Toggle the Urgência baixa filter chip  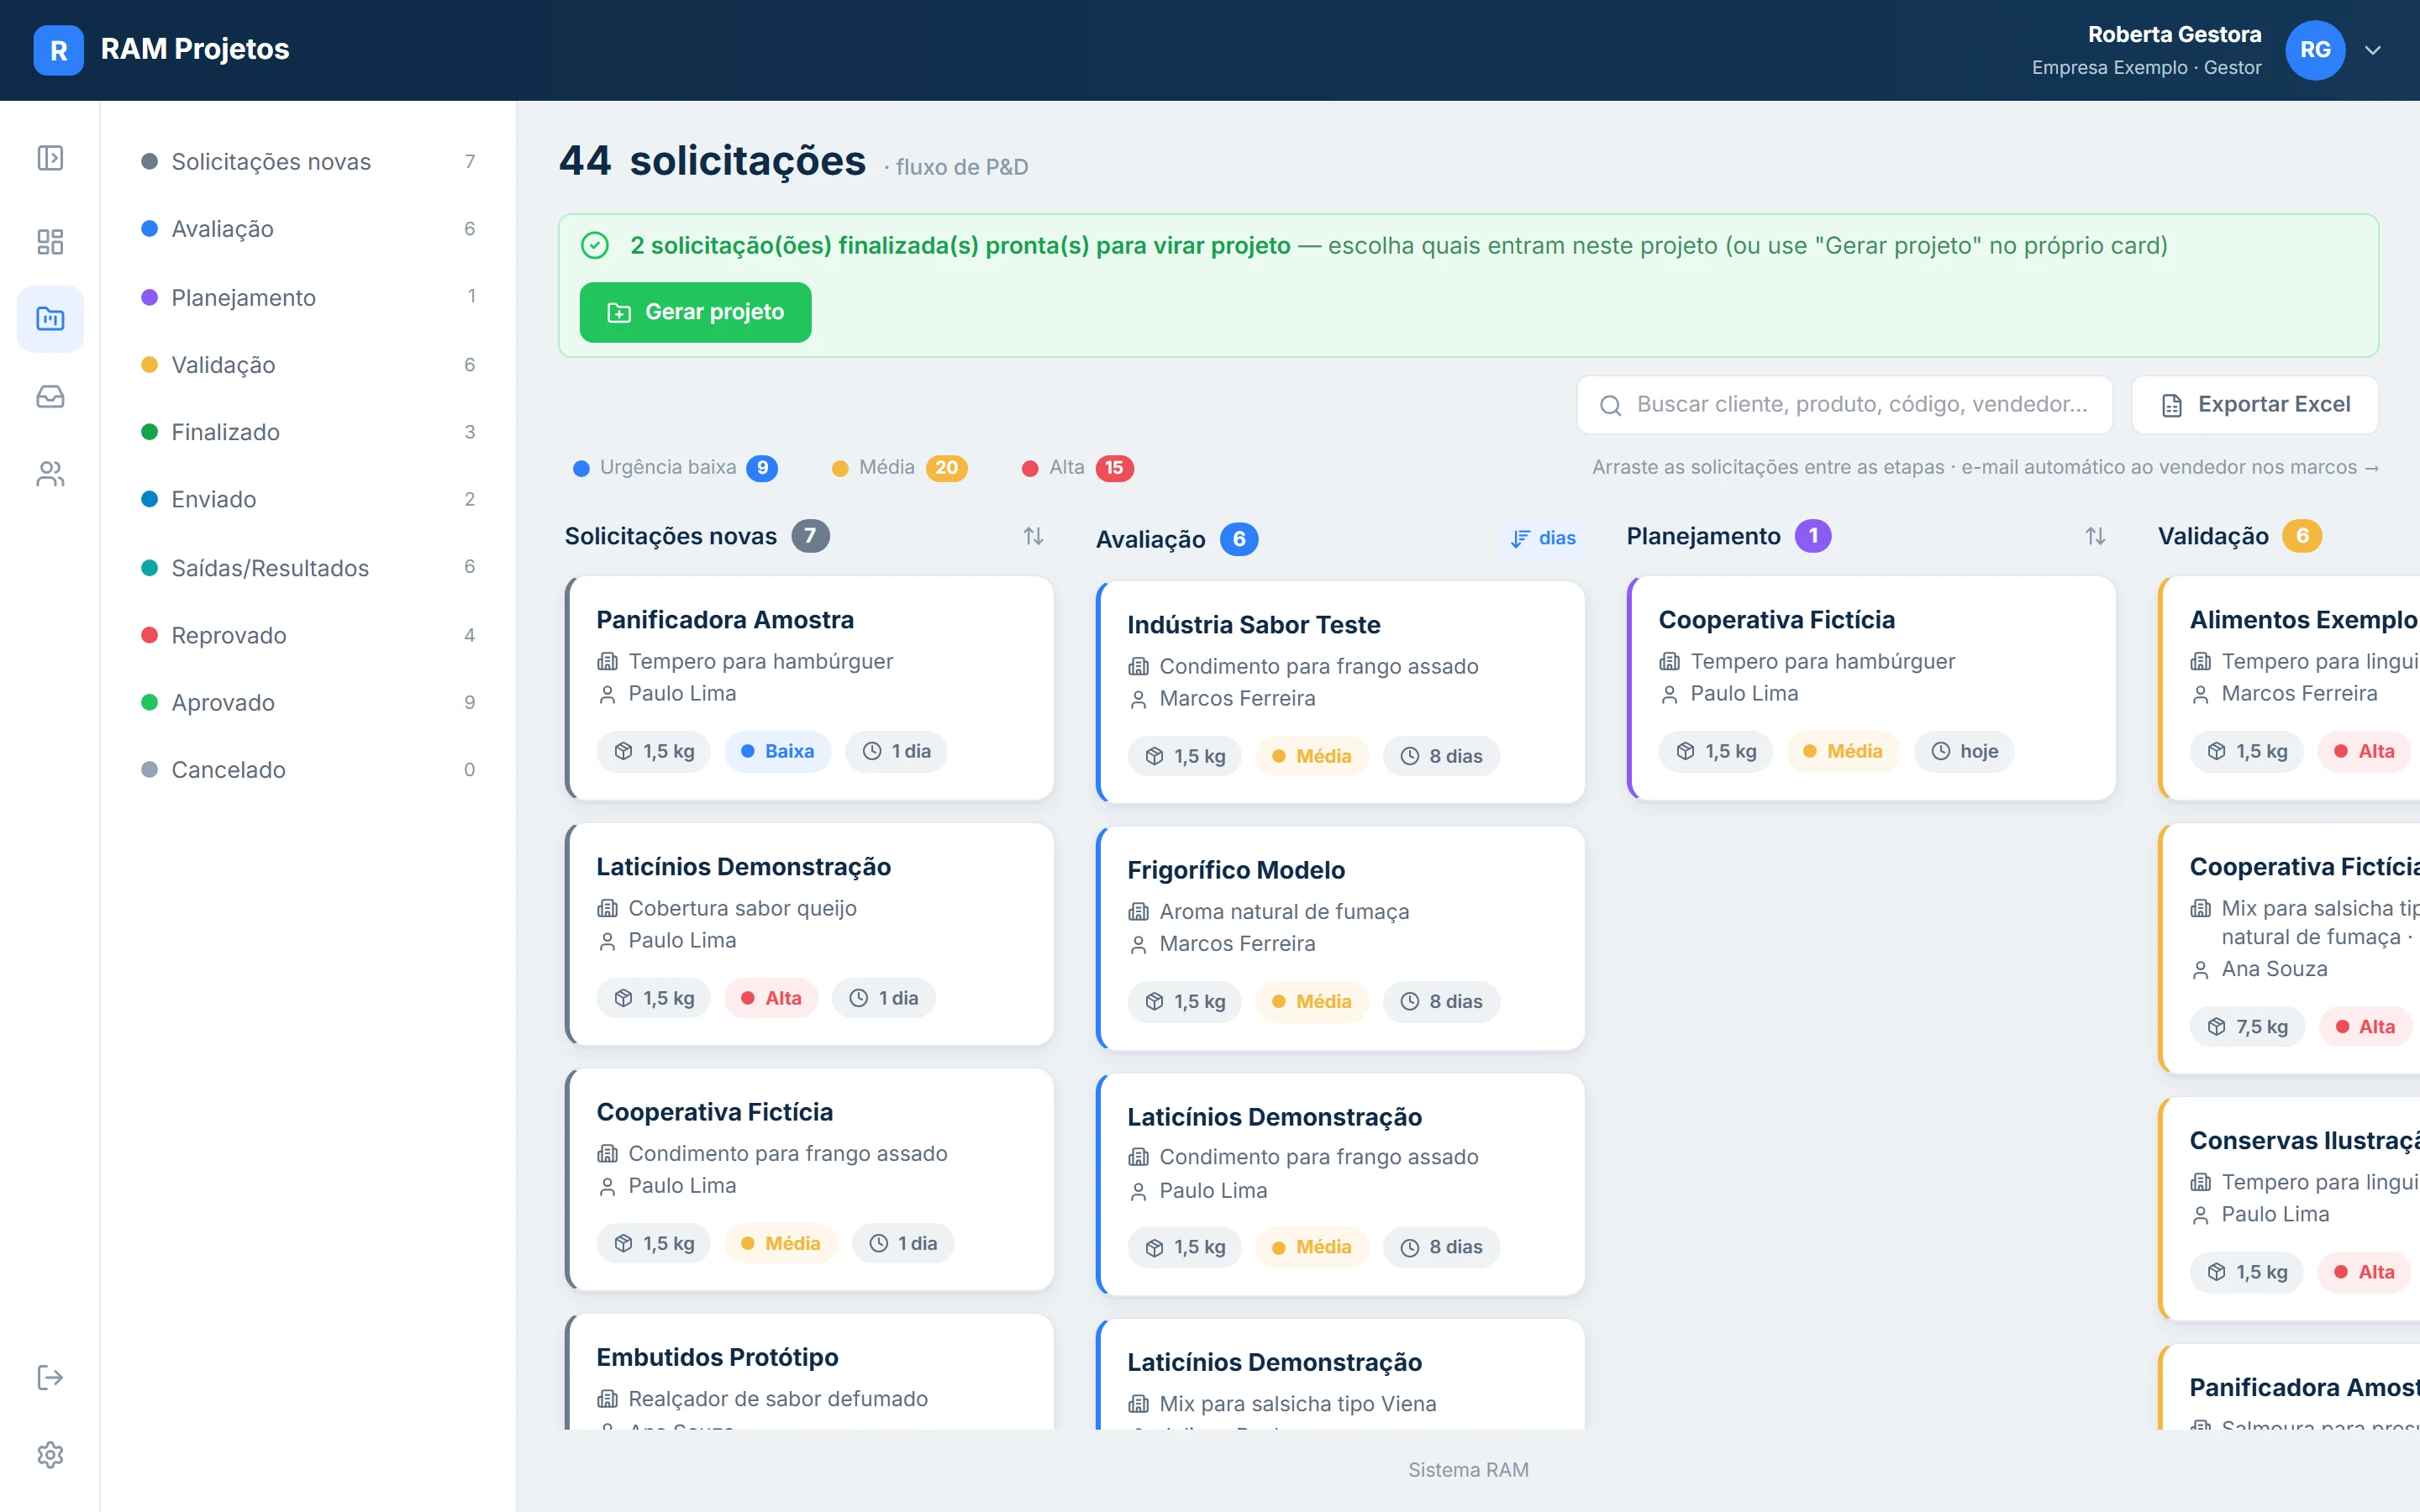[675, 467]
